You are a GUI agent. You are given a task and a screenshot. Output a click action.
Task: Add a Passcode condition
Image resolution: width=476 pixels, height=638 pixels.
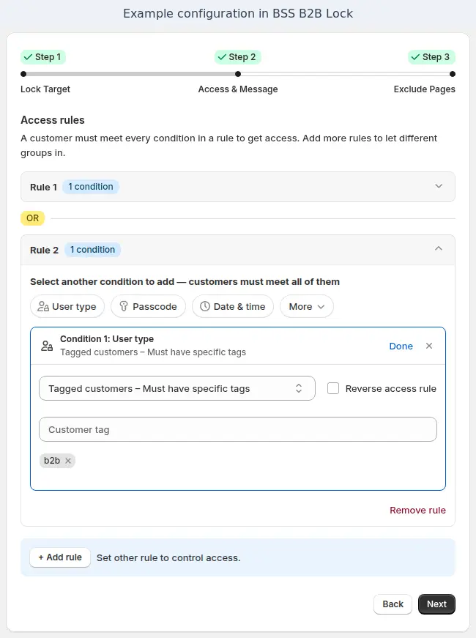pos(148,306)
